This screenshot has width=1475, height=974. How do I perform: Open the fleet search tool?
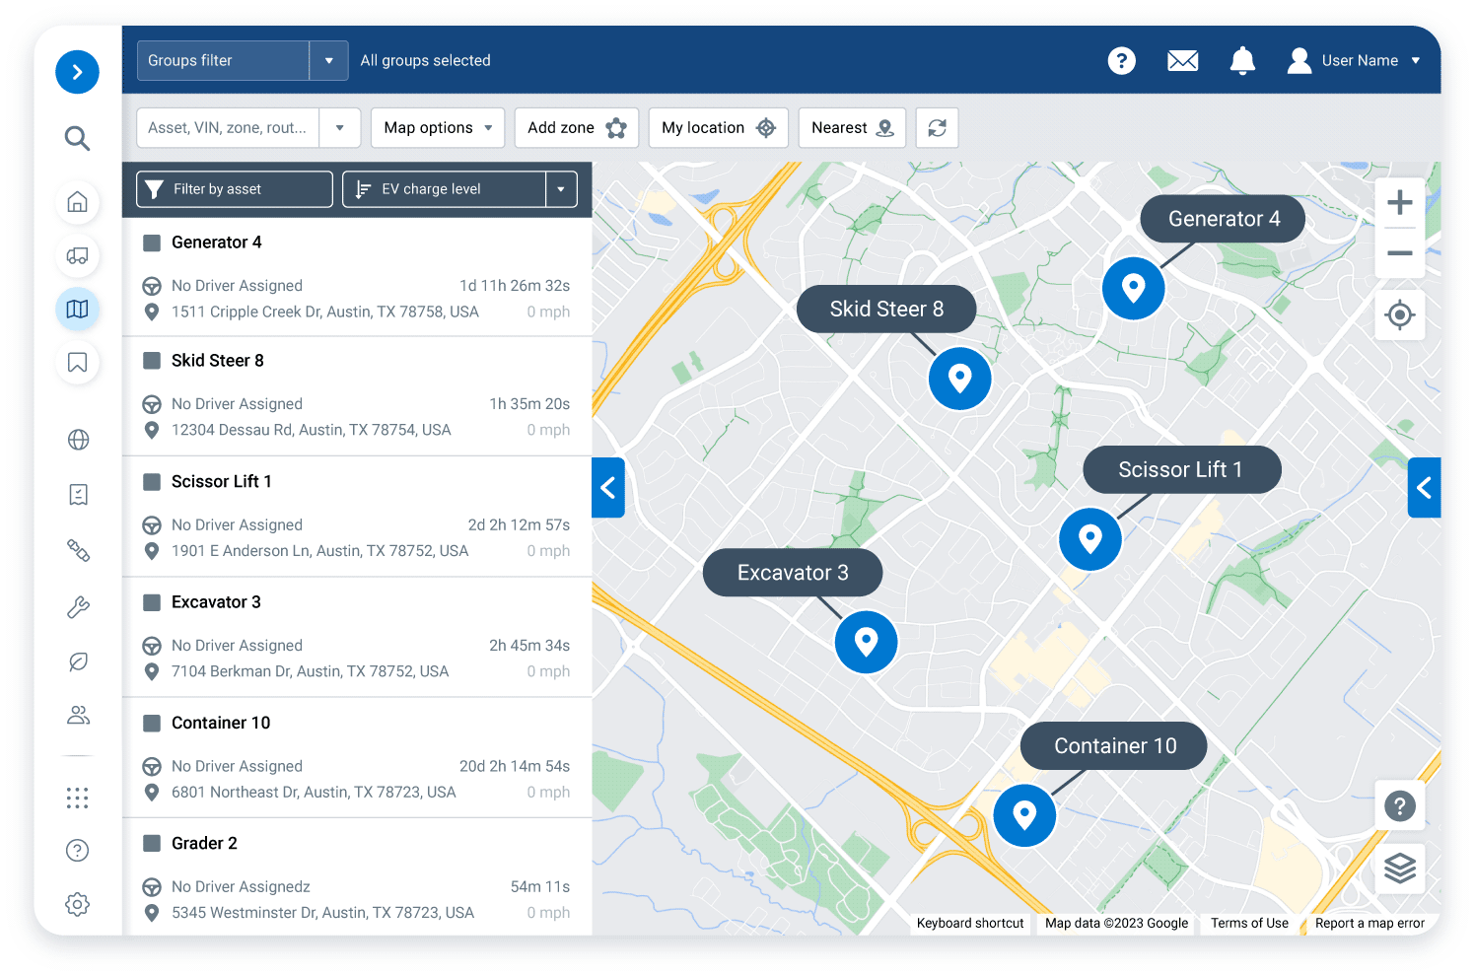(77, 138)
